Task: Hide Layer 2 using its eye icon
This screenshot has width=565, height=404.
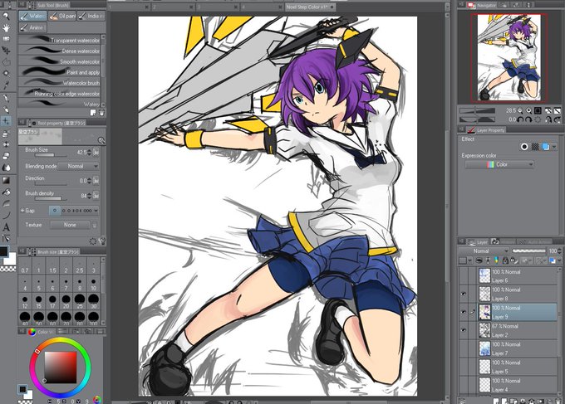Action: tap(464, 330)
